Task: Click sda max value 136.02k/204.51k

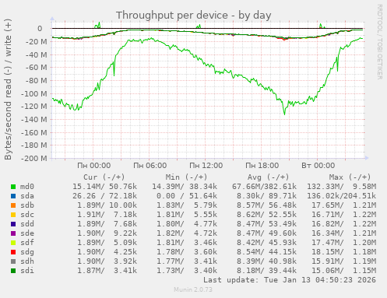Action: (341, 196)
